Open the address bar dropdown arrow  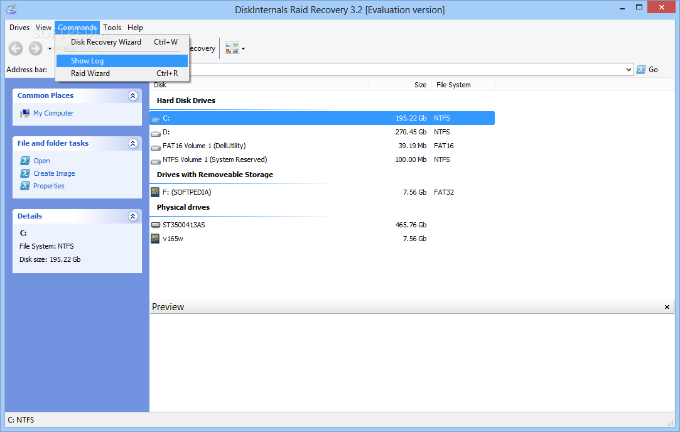pos(629,70)
